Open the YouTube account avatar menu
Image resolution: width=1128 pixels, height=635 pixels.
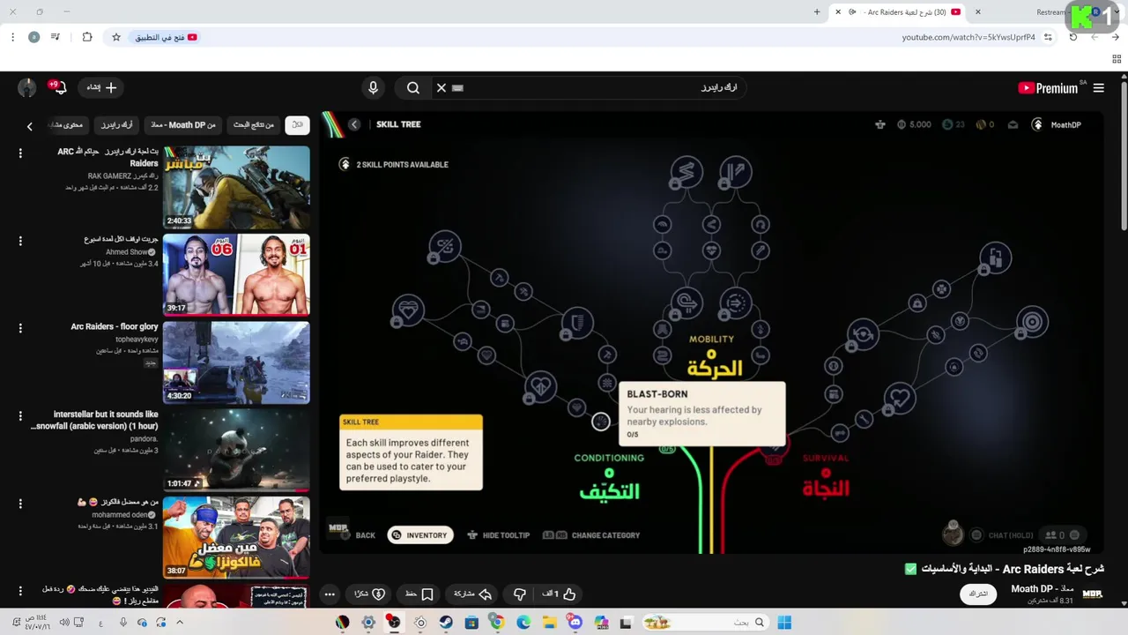pos(27,87)
